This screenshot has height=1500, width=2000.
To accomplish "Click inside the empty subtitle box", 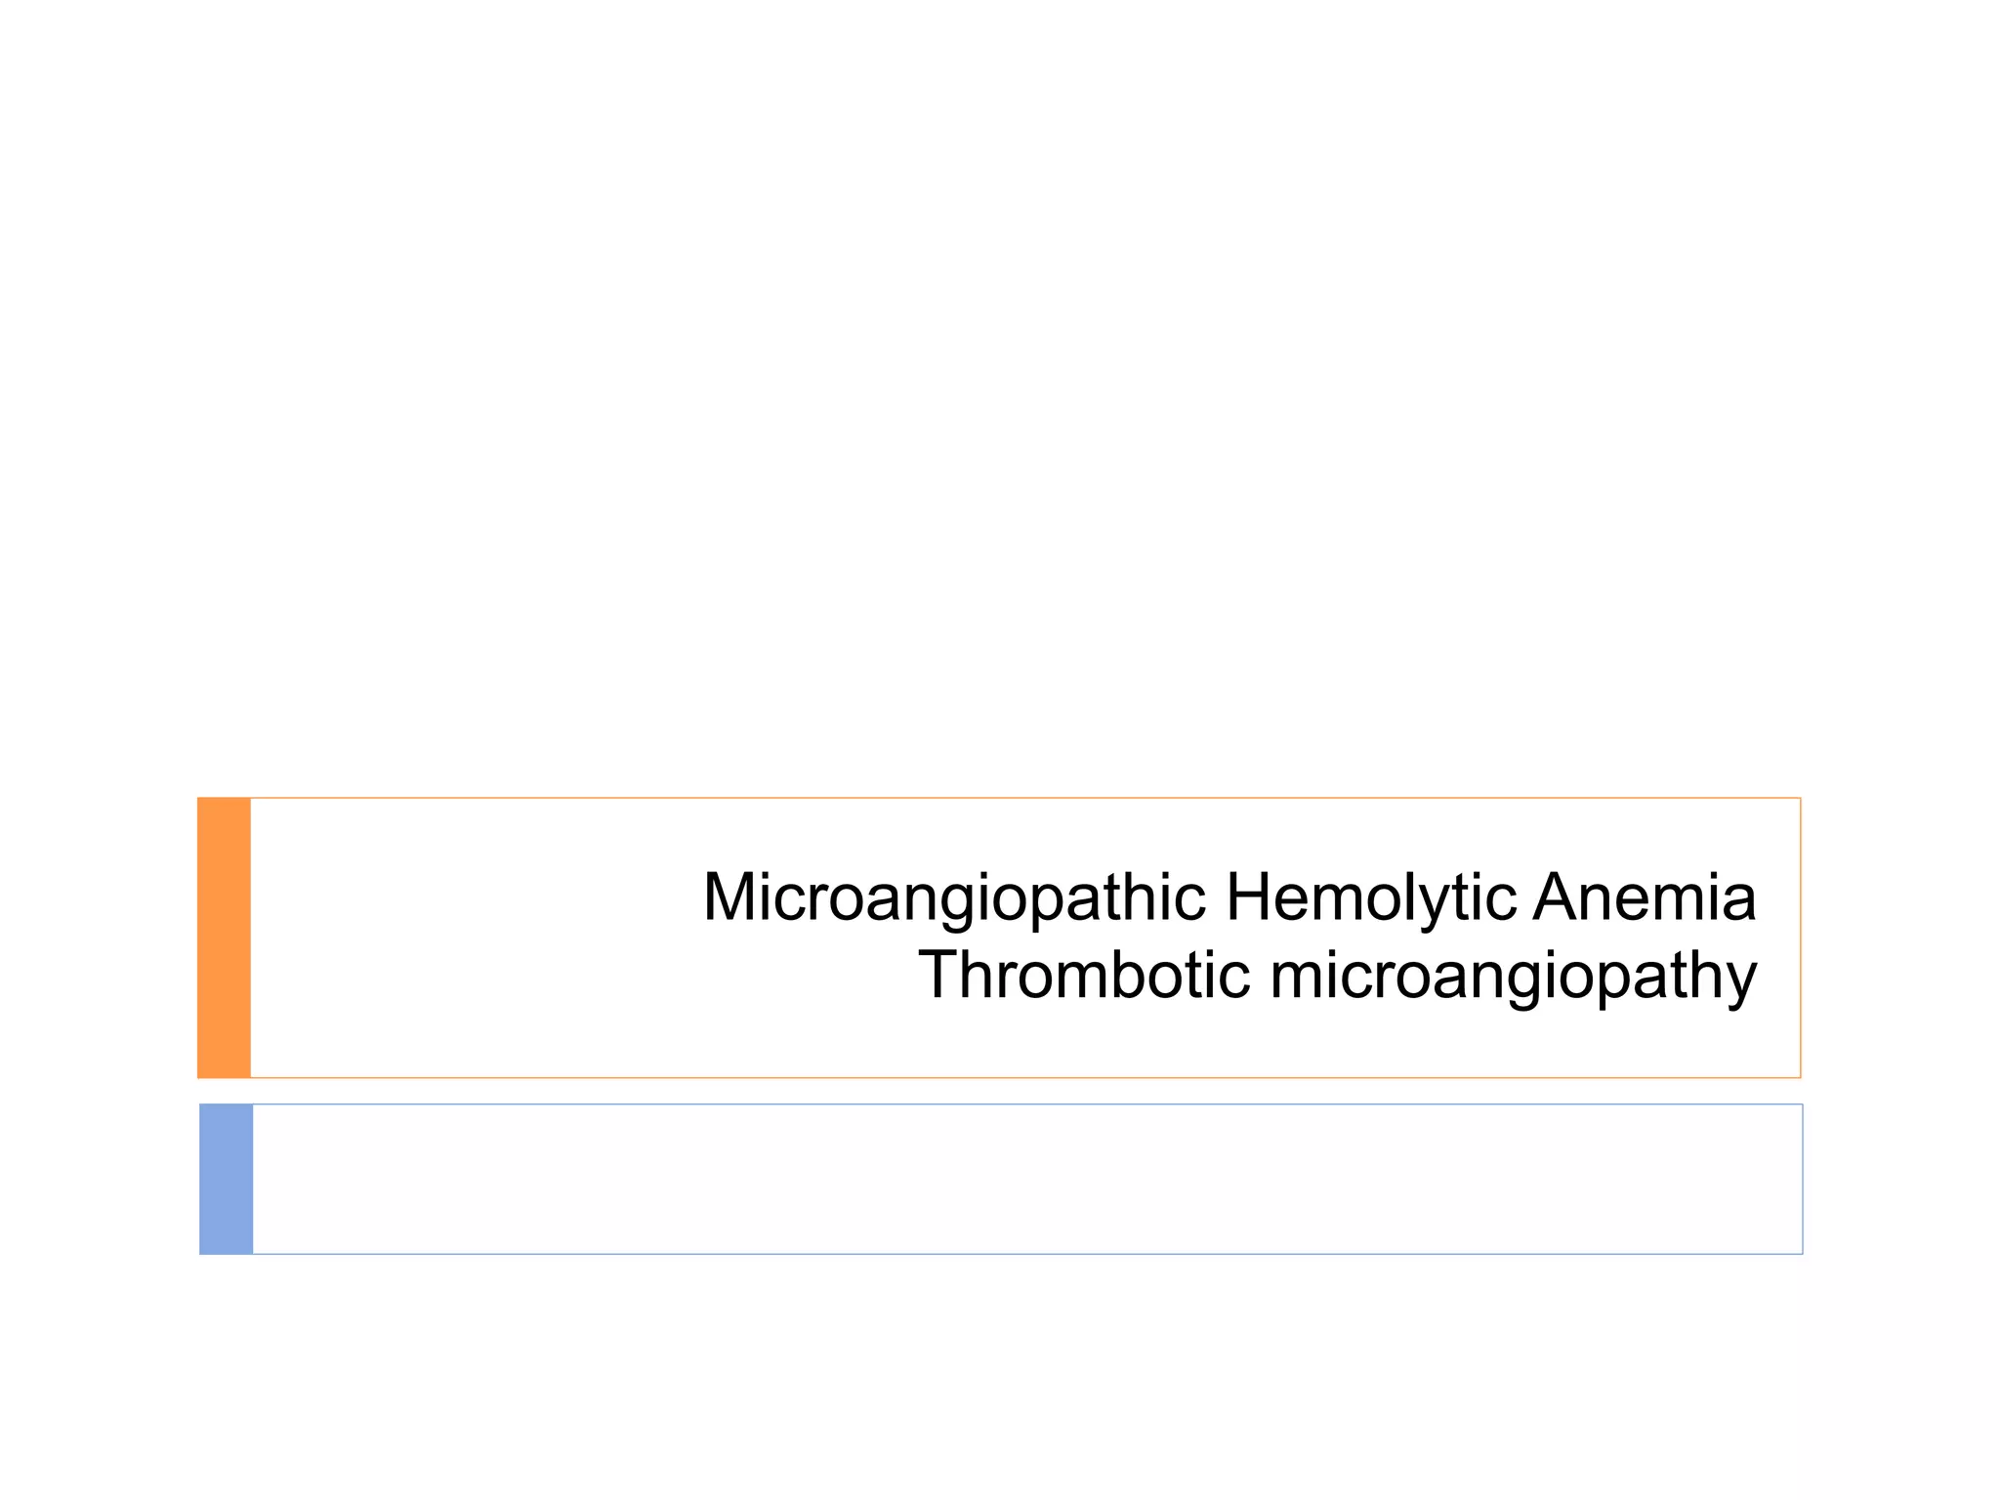I will pyautogui.click(x=1025, y=1179).
